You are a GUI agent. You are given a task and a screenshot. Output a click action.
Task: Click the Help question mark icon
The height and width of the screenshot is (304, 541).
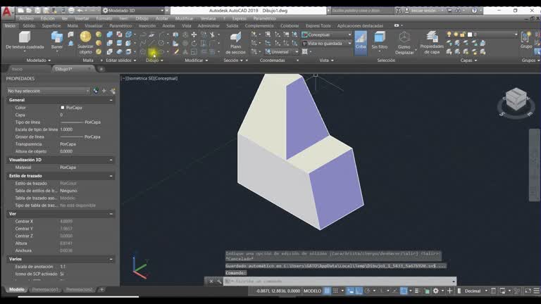(x=474, y=11)
